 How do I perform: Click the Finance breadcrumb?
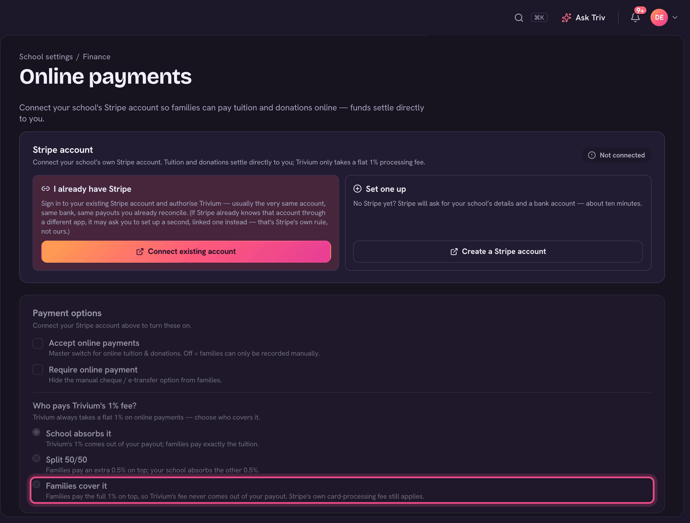[x=97, y=57]
